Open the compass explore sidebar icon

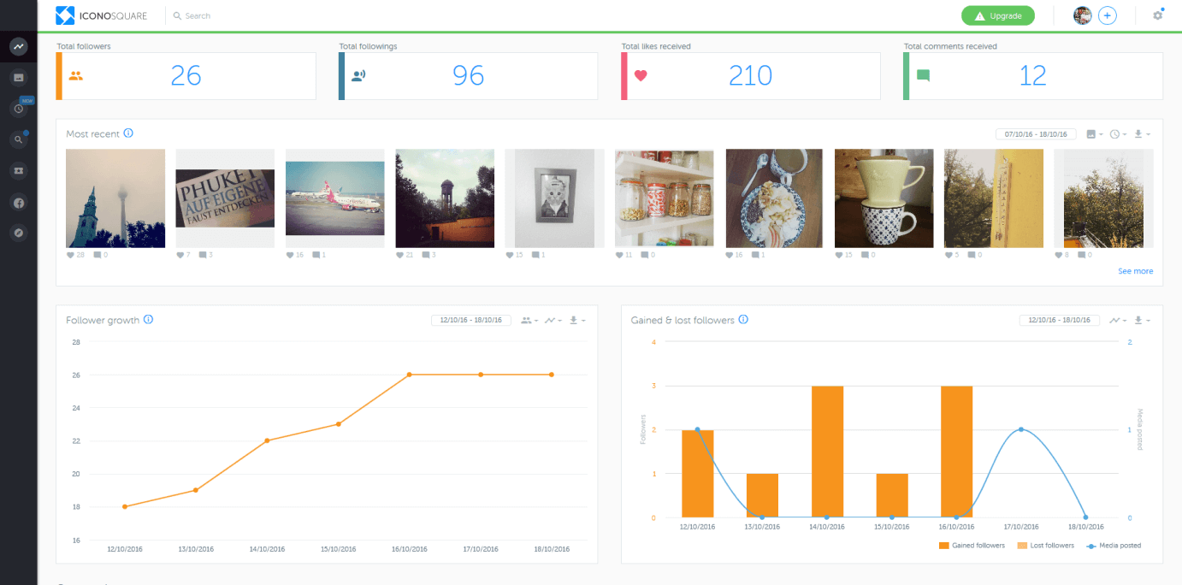18,233
